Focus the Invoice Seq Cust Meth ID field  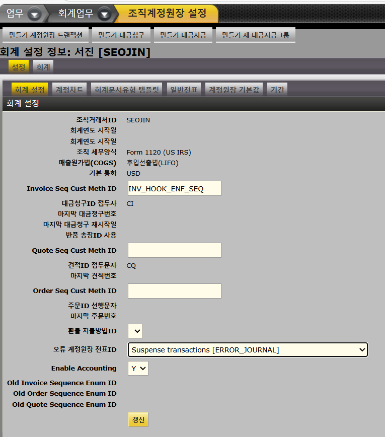[x=175, y=188]
